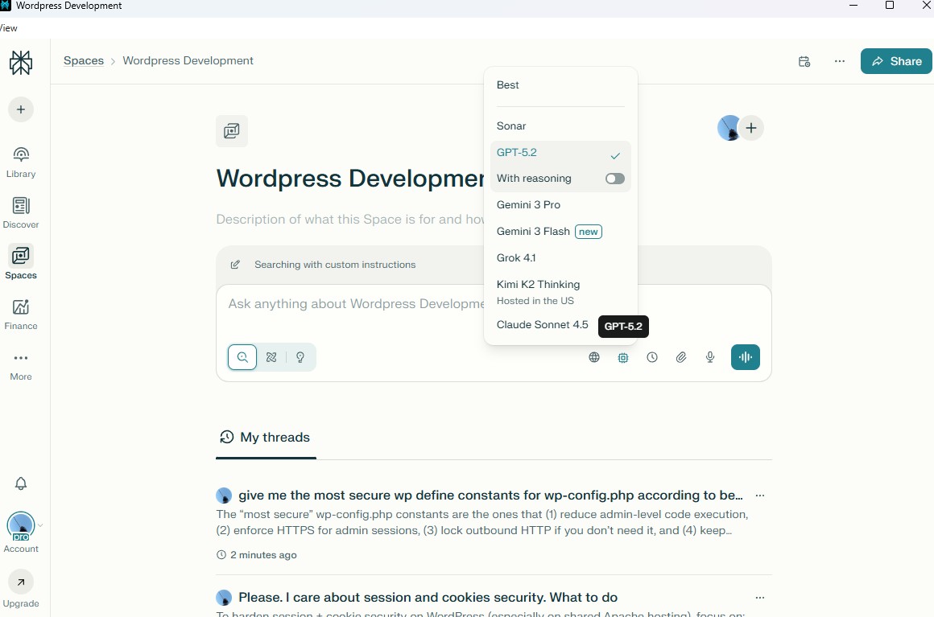Open the Finance sidebar icon
Screen dimensions: 934x617
tap(21, 314)
